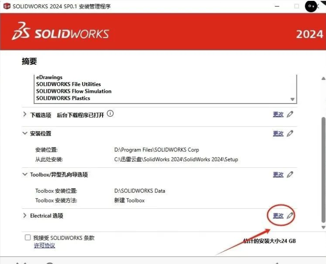The image size is (326, 264).
Task: Click the pencil icon beside Toolbox/异型孔向导选项
Action: point(290,175)
